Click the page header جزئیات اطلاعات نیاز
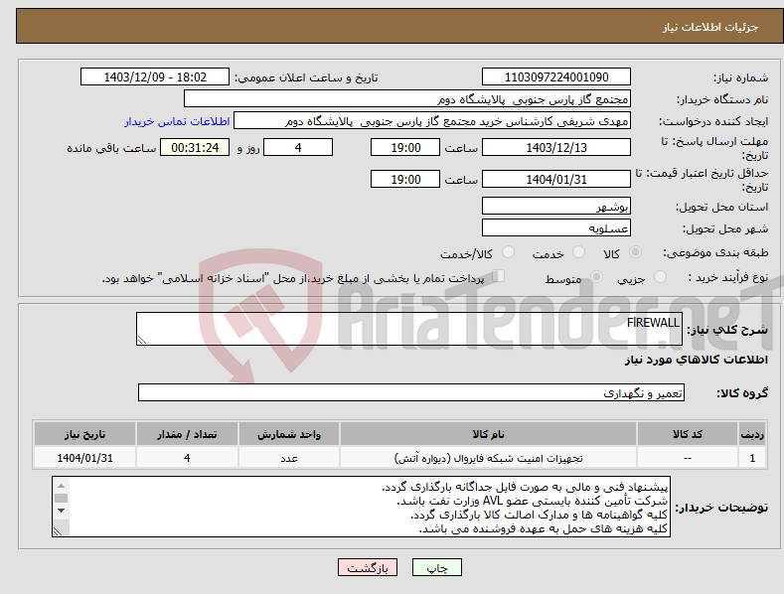The image size is (784, 594). coord(710,27)
